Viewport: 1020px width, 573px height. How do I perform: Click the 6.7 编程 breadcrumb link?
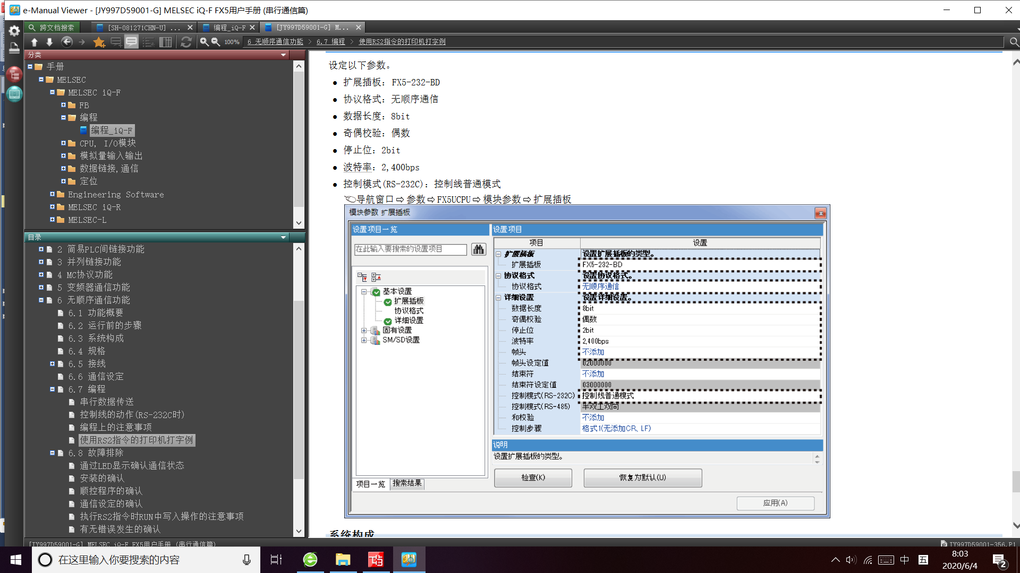pyautogui.click(x=330, y=42)
